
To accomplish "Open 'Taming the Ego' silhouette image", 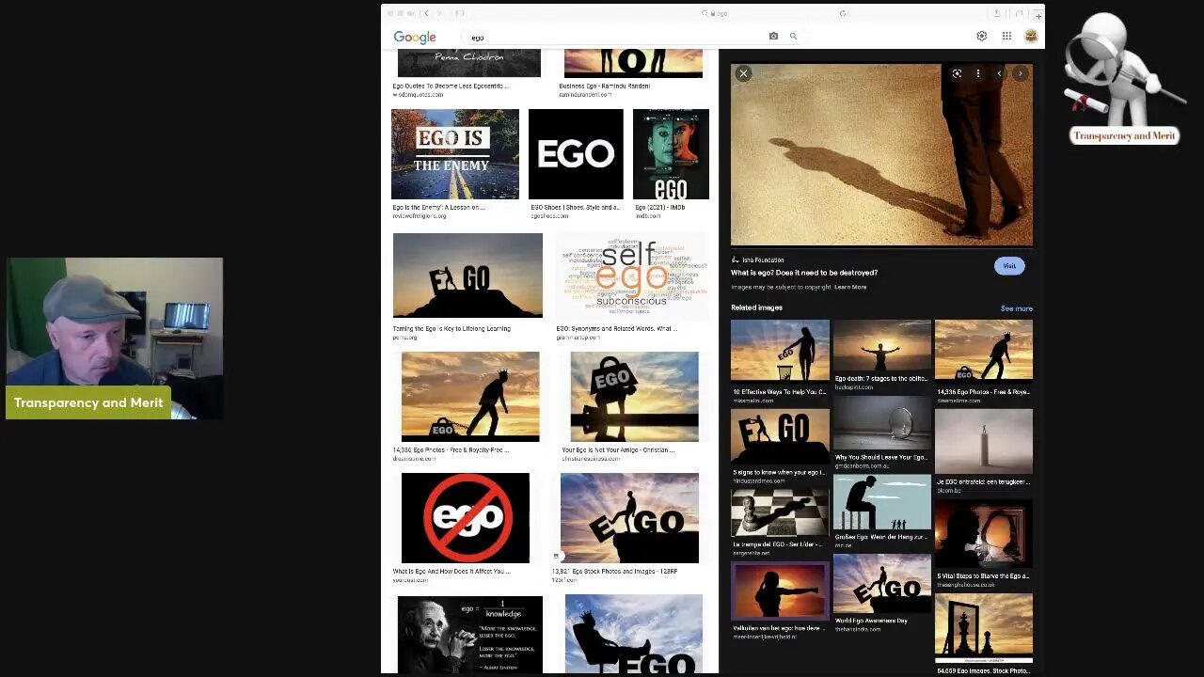I will point(467,276).
